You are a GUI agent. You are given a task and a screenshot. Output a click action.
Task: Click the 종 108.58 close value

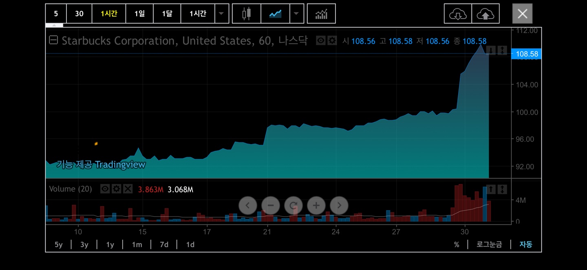coord(470,41)
